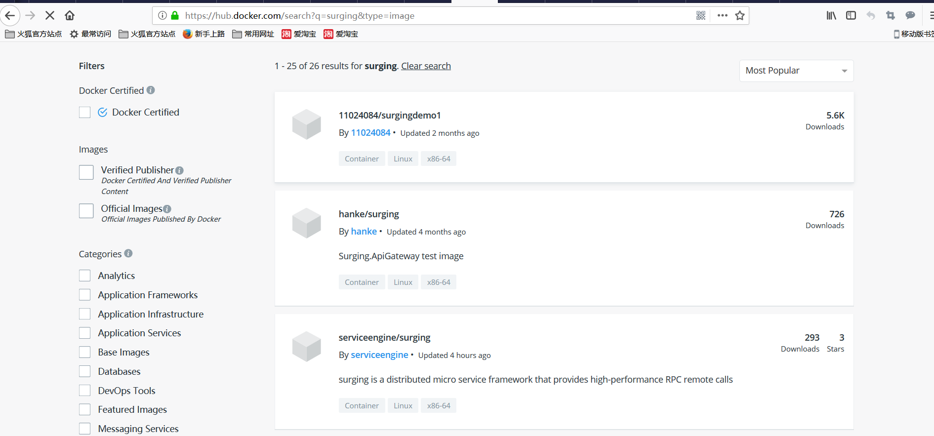Click the secure connection padlock icon

pos(175,16)
